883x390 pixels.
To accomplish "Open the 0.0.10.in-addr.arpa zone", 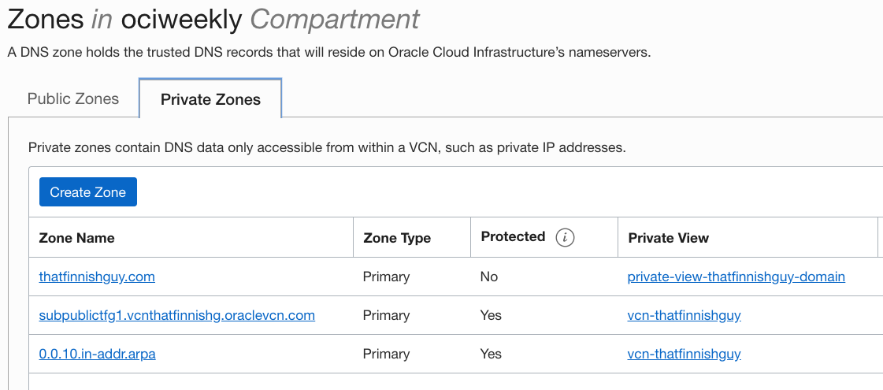I will coord(98,354).
